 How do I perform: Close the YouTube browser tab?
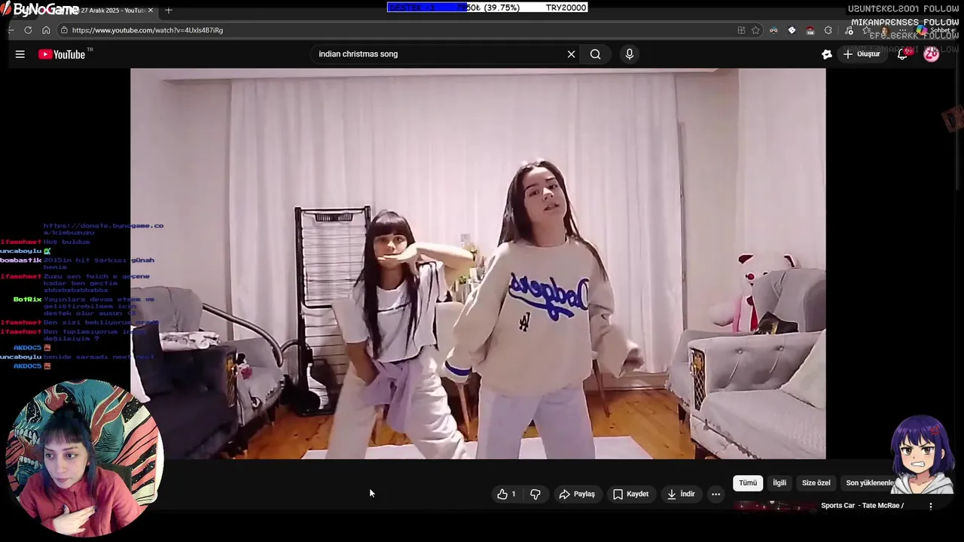[151, 10]
